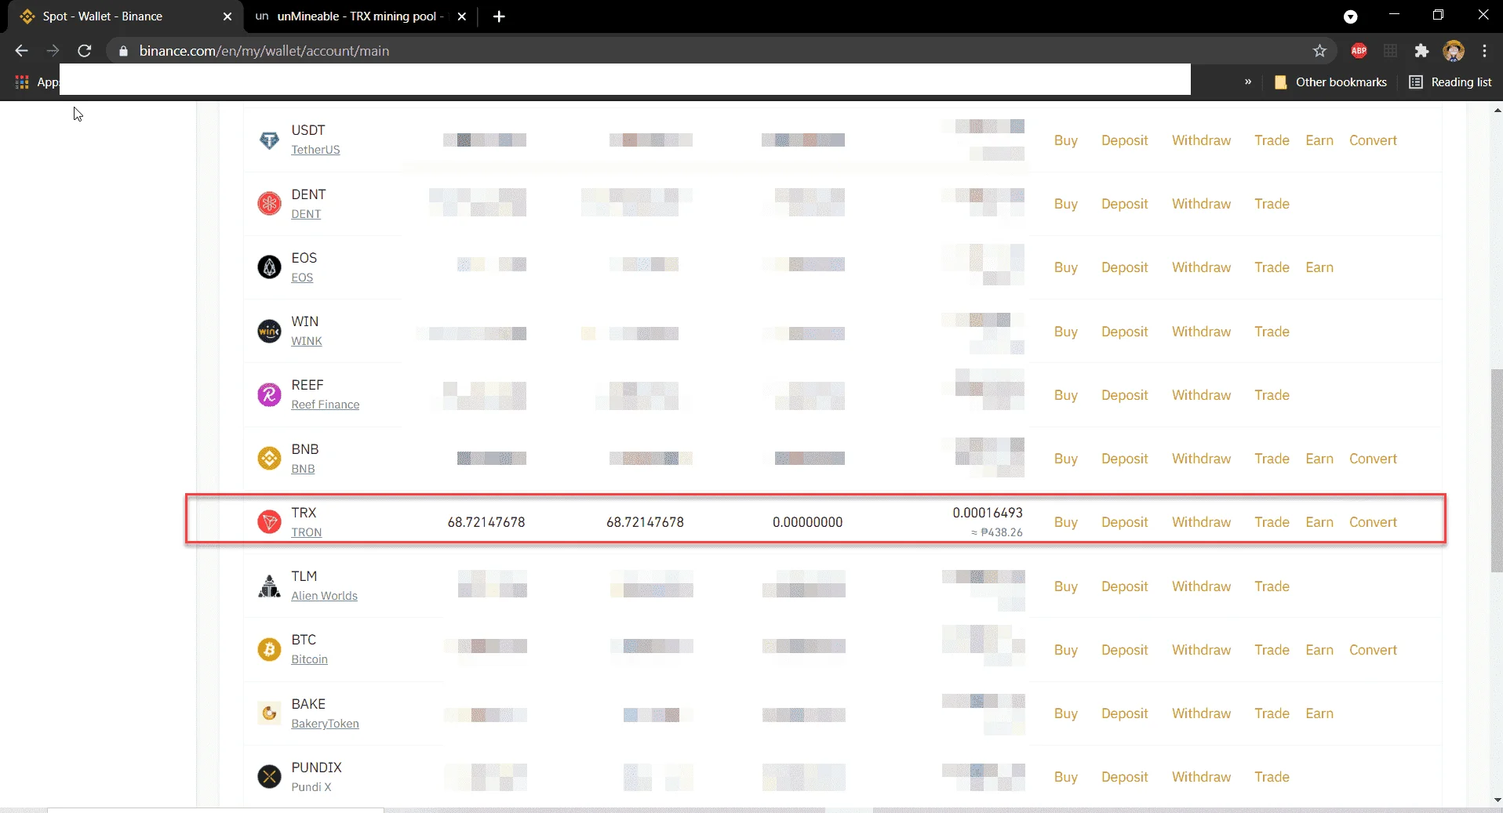Click Buy in the USDT row
1503x813 pixels.
(1065, 140)
